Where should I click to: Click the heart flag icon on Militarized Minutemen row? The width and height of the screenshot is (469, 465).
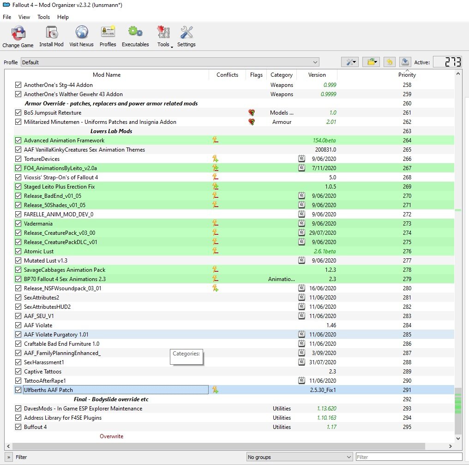coord(252,122)
